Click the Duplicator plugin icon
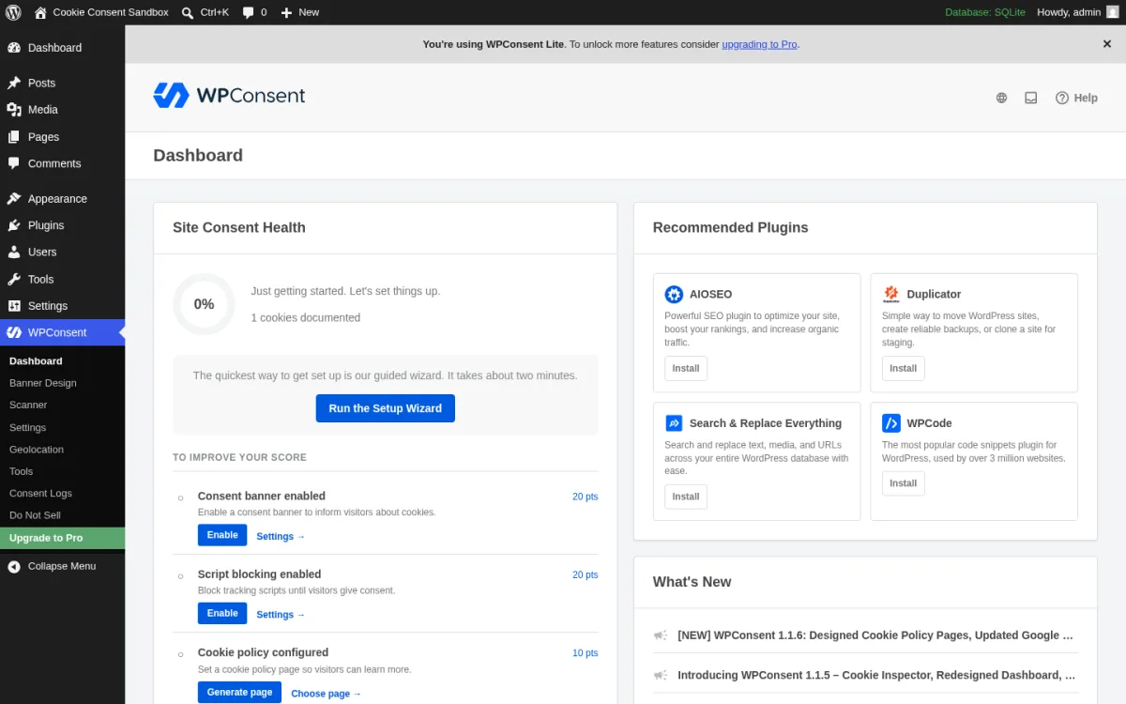This screenshot has height=704, width=1126. click(891, 294)
